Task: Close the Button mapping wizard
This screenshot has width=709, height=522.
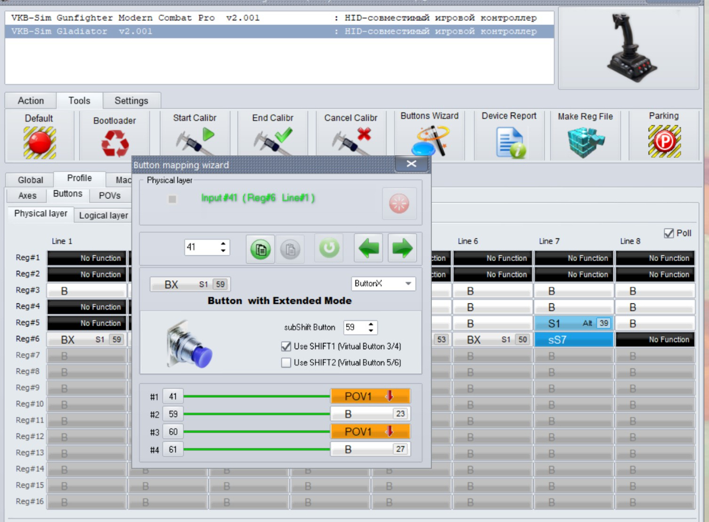Action: click(412, 164)
